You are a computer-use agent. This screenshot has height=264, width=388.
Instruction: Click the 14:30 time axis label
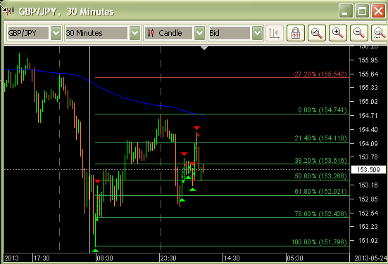(x=232, y=258)
